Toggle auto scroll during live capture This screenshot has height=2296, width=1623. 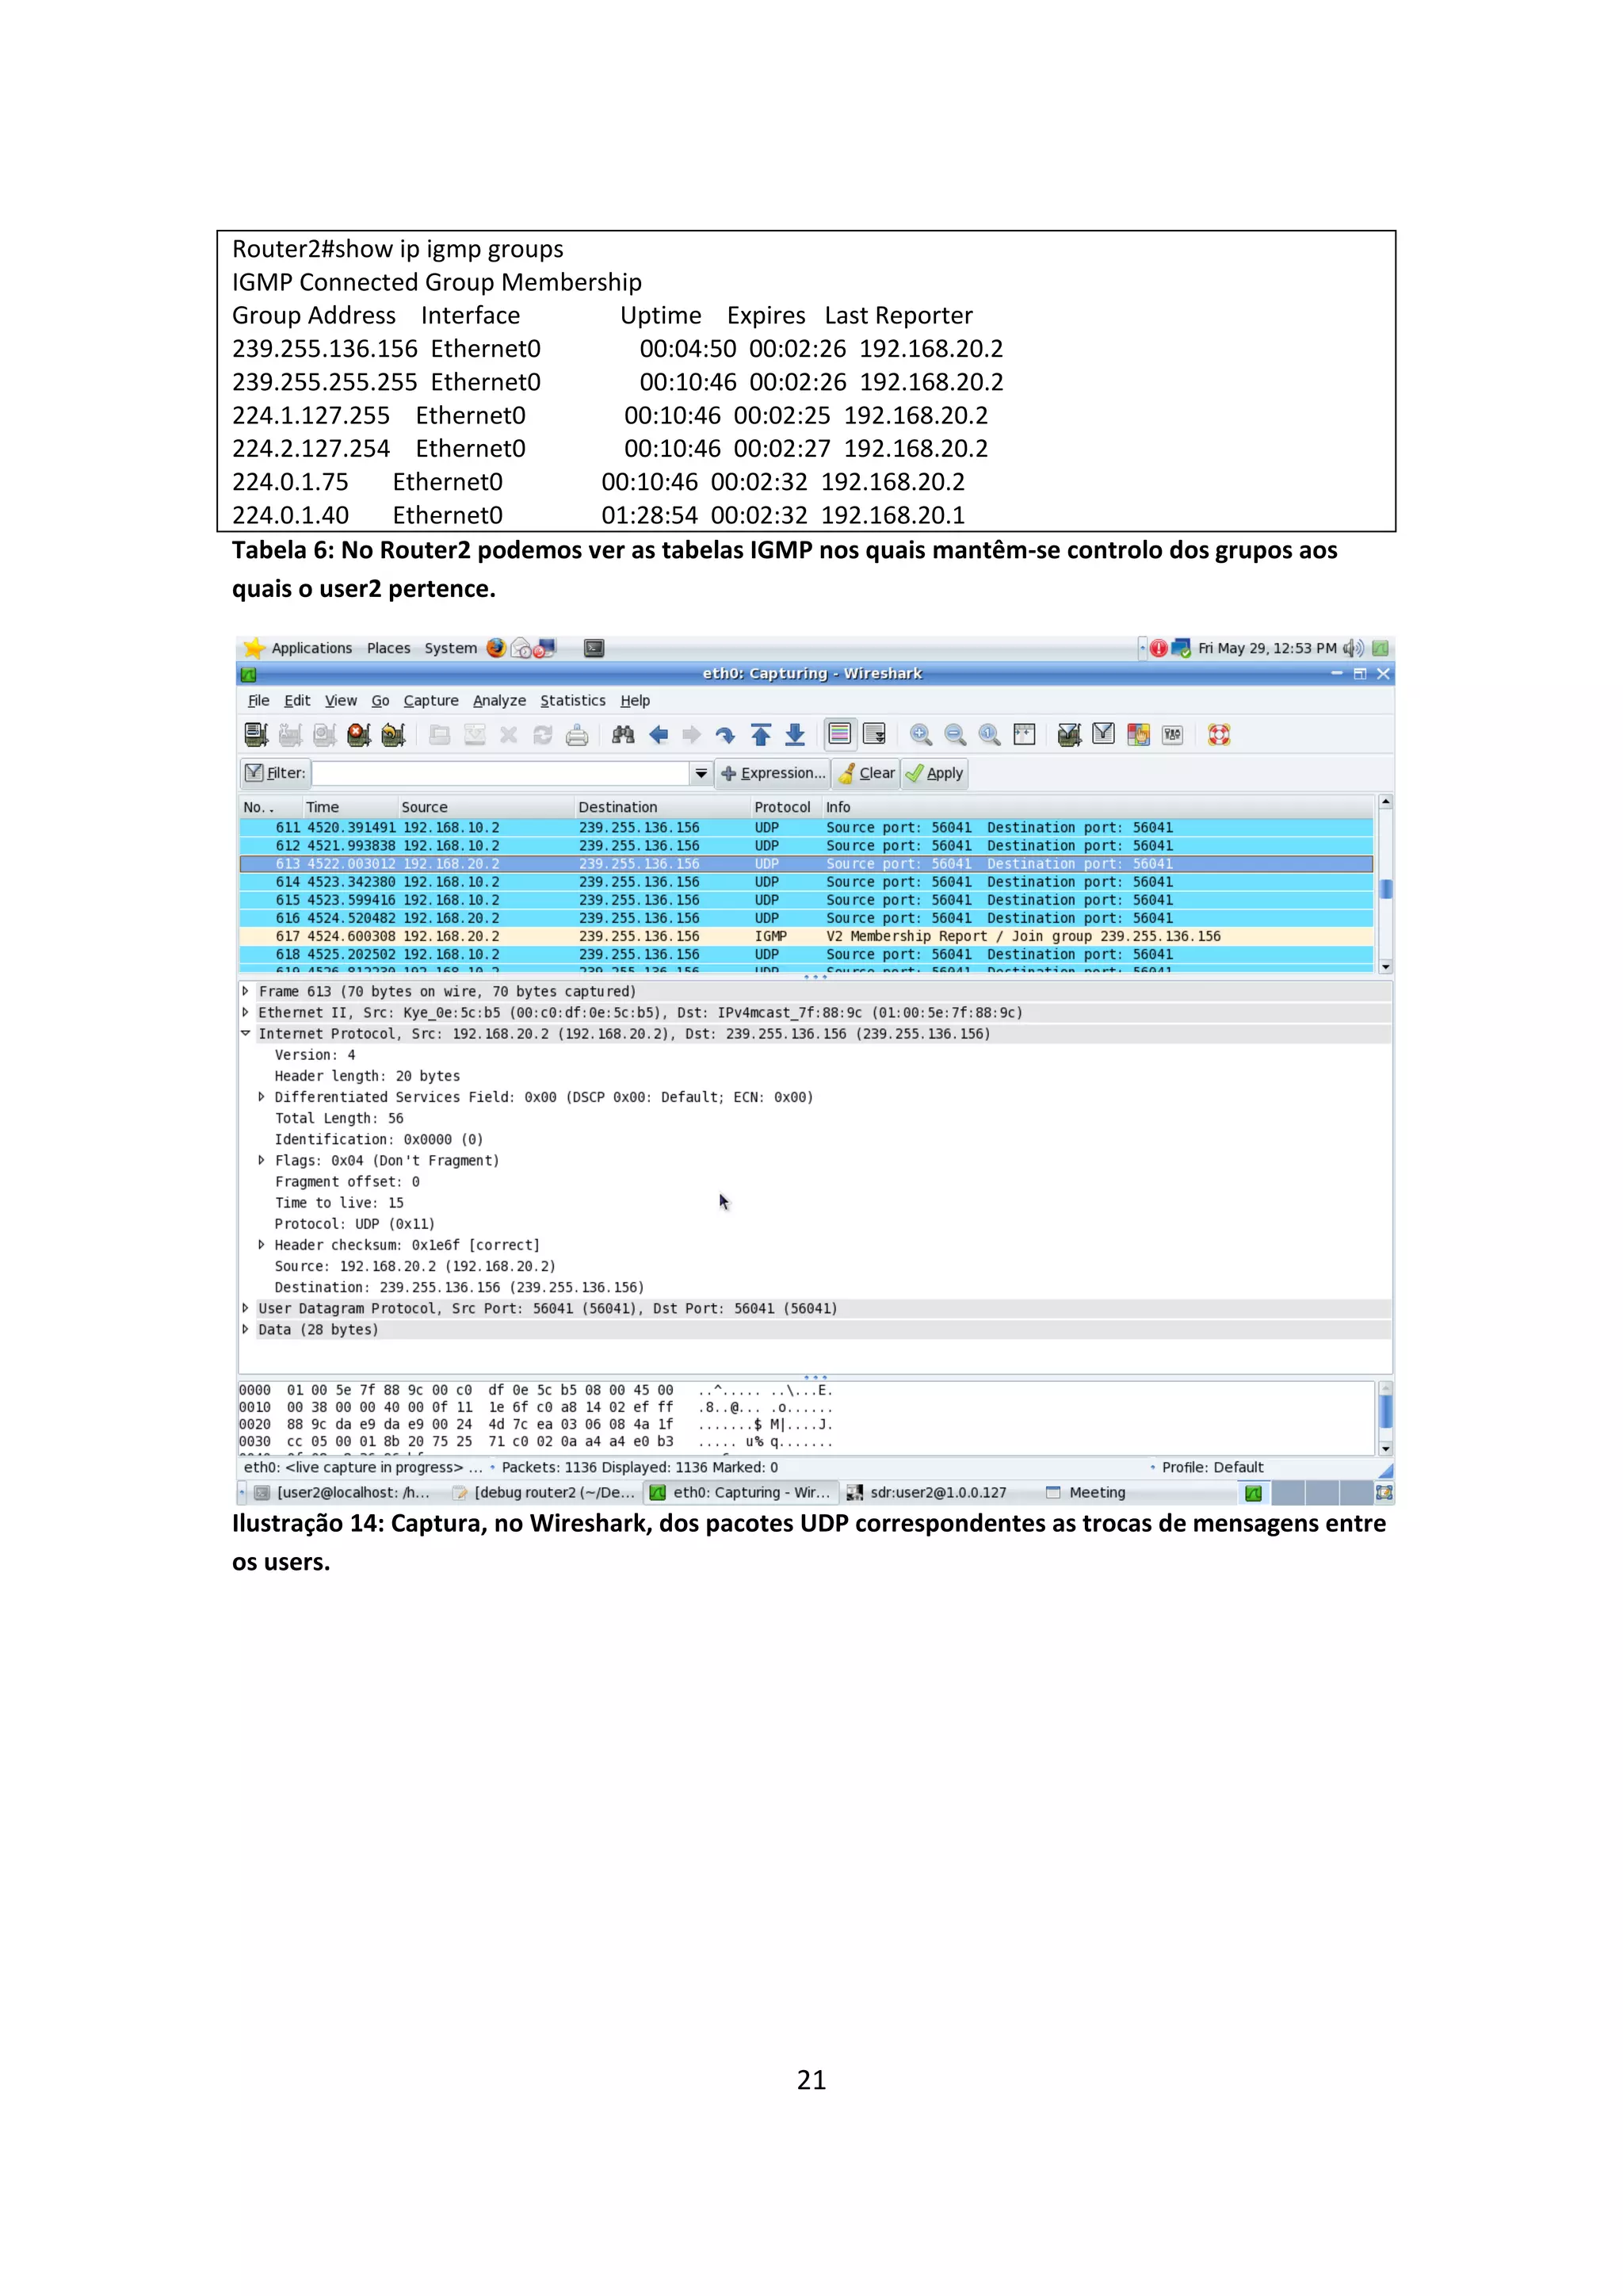tap(874, 735)
